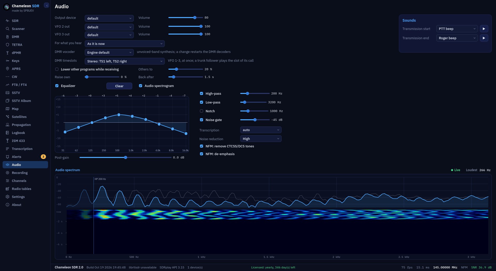Navigate to the Channels page
The image size is (496, 271).
pyautogui.click(x=25, y=181)
